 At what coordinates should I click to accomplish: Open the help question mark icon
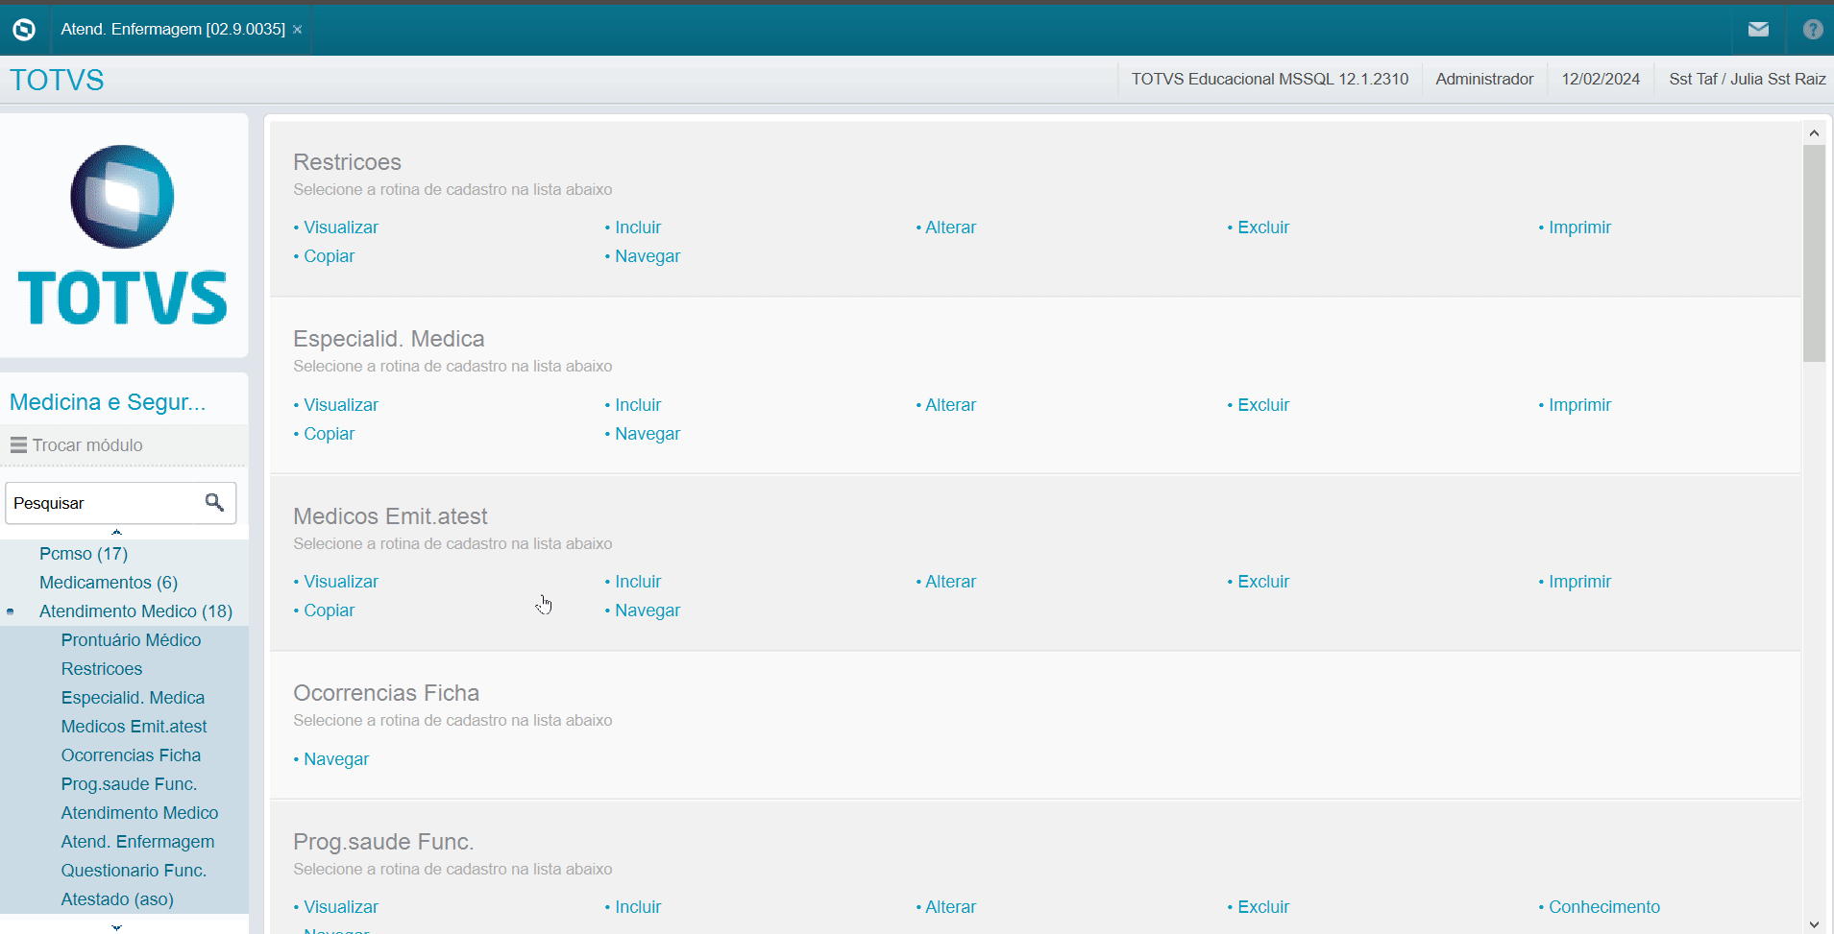[1813, 30]
